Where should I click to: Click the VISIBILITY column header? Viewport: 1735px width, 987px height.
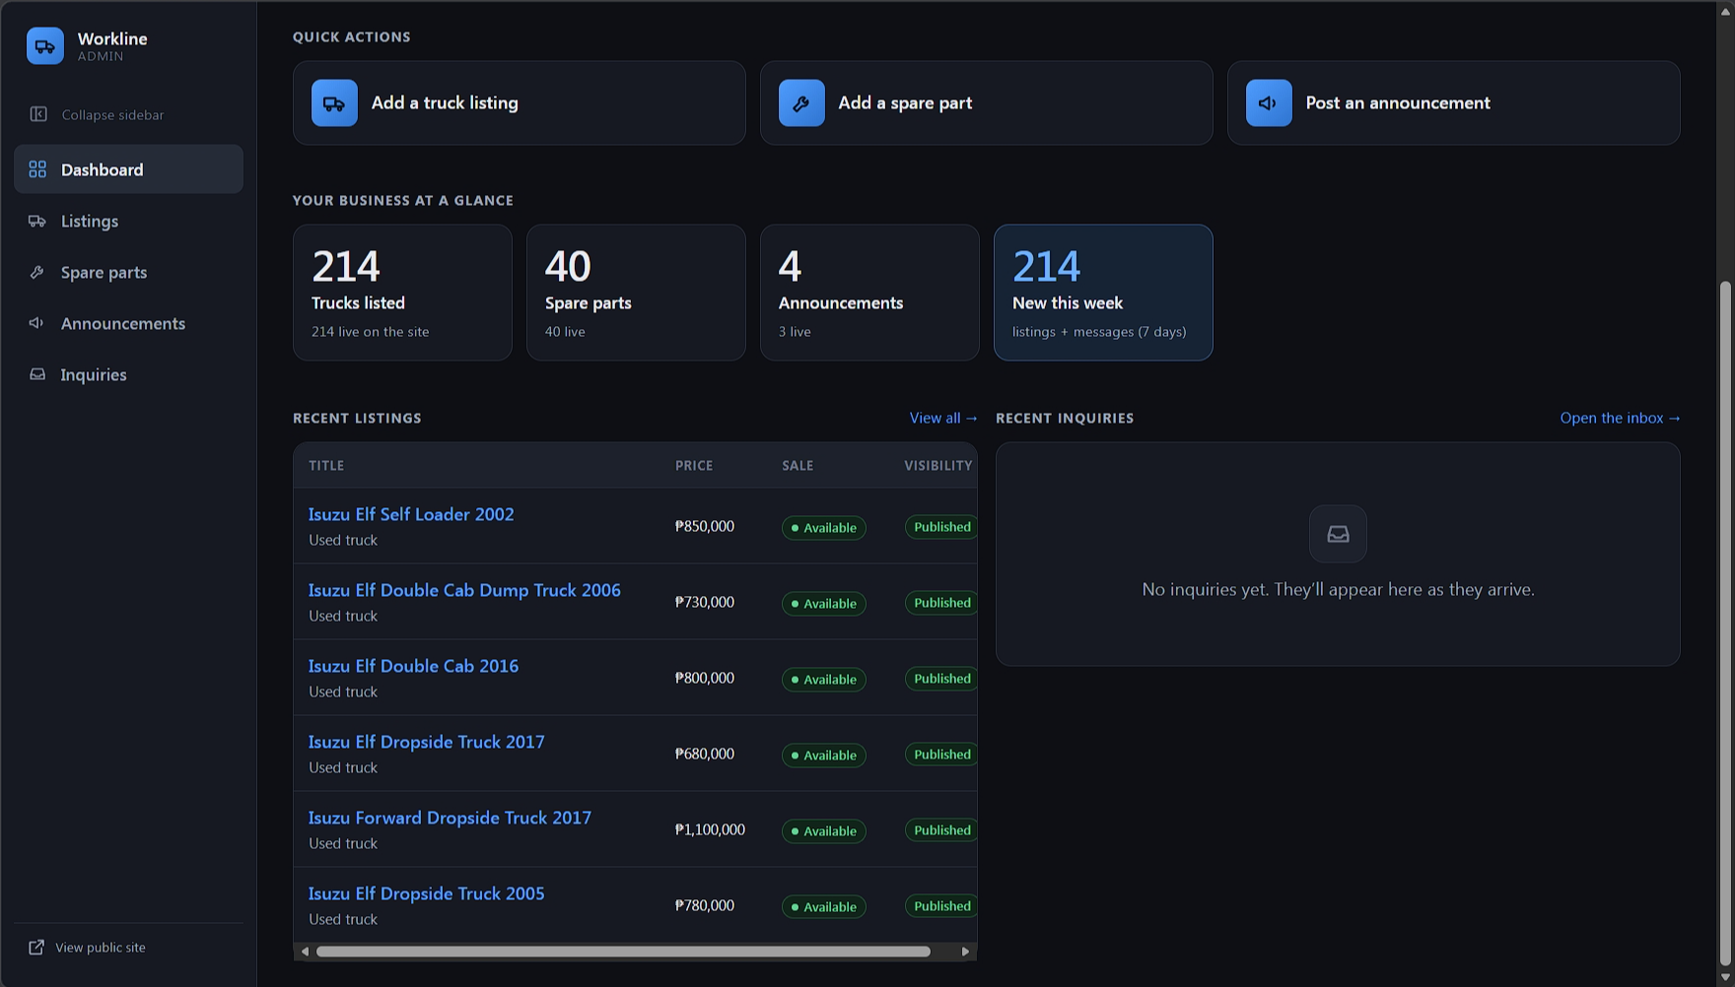point(938,466)
